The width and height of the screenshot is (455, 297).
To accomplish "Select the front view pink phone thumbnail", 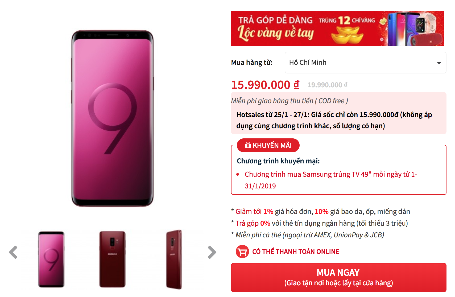I will (x=51, y=259).
